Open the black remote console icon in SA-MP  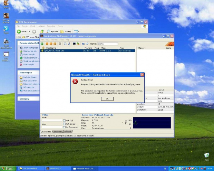(x=74, y=44)
